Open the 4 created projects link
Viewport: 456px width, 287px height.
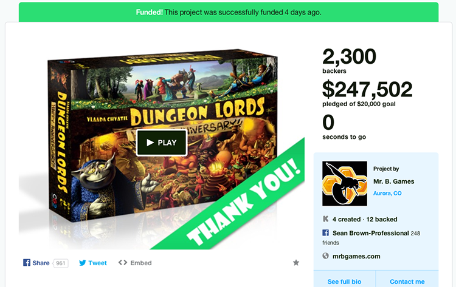(347, 220)
